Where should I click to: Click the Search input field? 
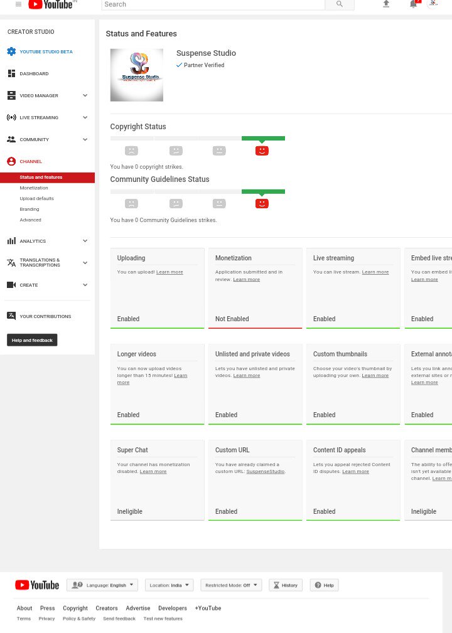[213, 4]
